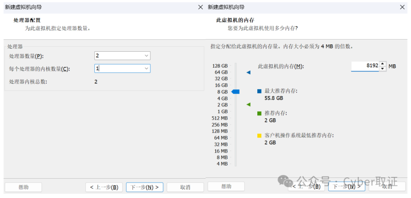The image size is (411, 198).
Task: Click 取消 in memory wizard window
Action: coord(387,187)
